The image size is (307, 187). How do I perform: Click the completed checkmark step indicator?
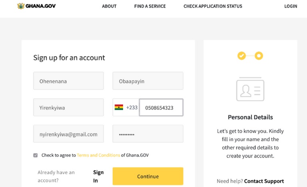point(241,56)
